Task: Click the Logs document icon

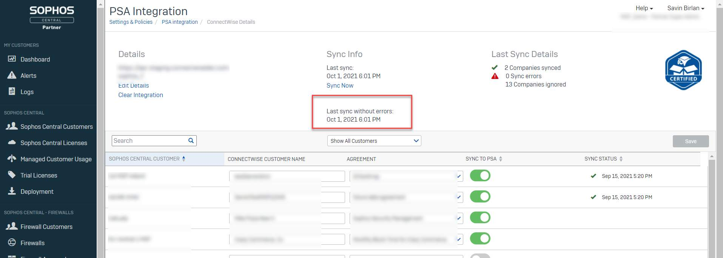Action: (x=12, y=91)
